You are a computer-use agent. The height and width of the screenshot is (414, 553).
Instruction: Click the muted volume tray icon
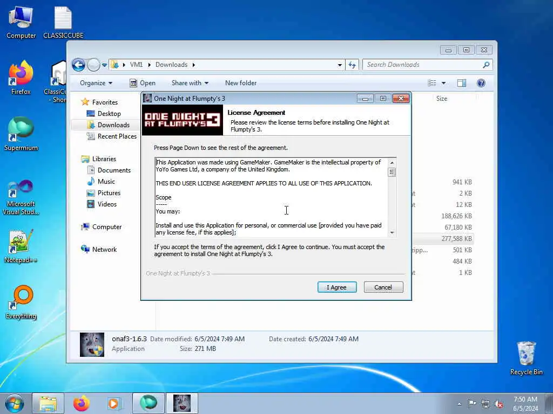click(x=498, y=404)
